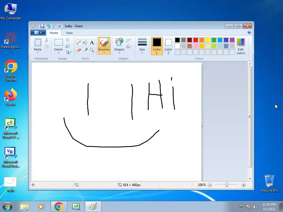Pick the green color swatch

214,40
